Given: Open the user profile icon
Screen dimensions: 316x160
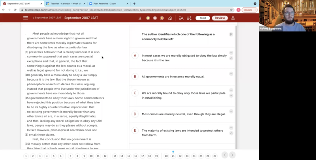Looking at the screenshot, I should click(233, 18).
